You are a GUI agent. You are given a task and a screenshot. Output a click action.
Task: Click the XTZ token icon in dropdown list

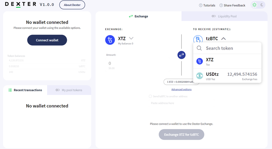200,61
